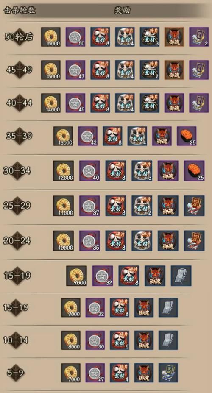Tap the 5-9 tier badge
Viewport: 212px width, 393px height.
[x=16, y=373]
